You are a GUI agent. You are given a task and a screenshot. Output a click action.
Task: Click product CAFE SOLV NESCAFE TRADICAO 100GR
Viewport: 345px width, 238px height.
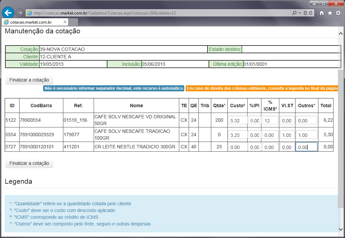(132, 135)
